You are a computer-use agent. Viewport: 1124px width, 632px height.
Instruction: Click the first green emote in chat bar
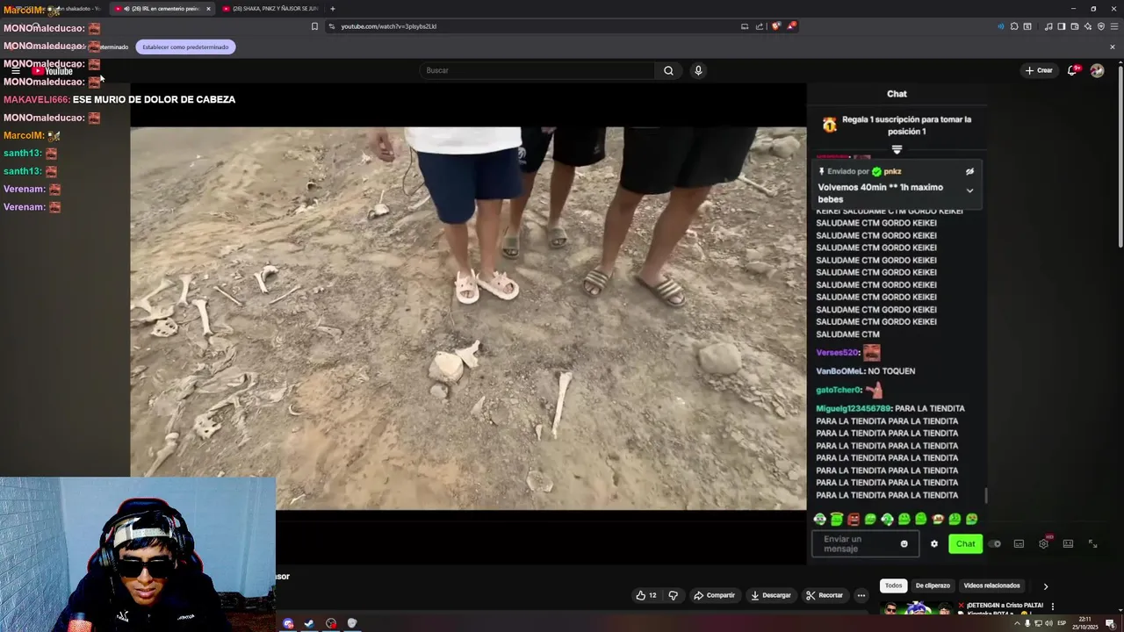click(819, 520)
